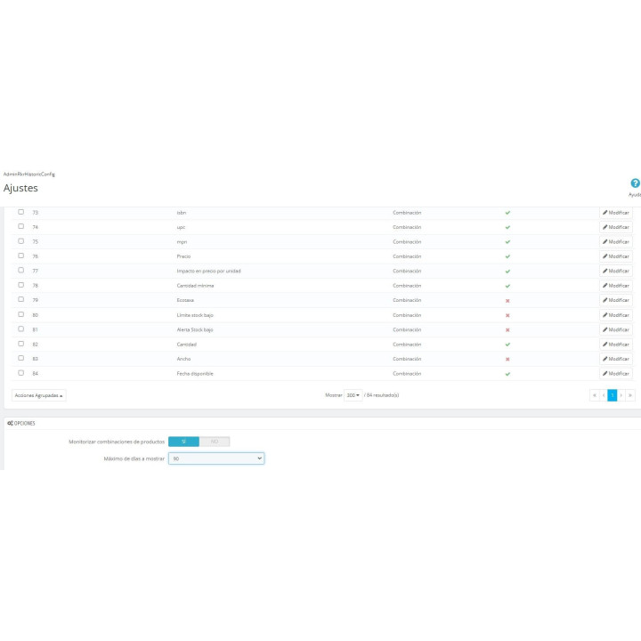Select checkbox for row 79 Ecotaxa
641x641 pixels.
(x=20, y=299)
